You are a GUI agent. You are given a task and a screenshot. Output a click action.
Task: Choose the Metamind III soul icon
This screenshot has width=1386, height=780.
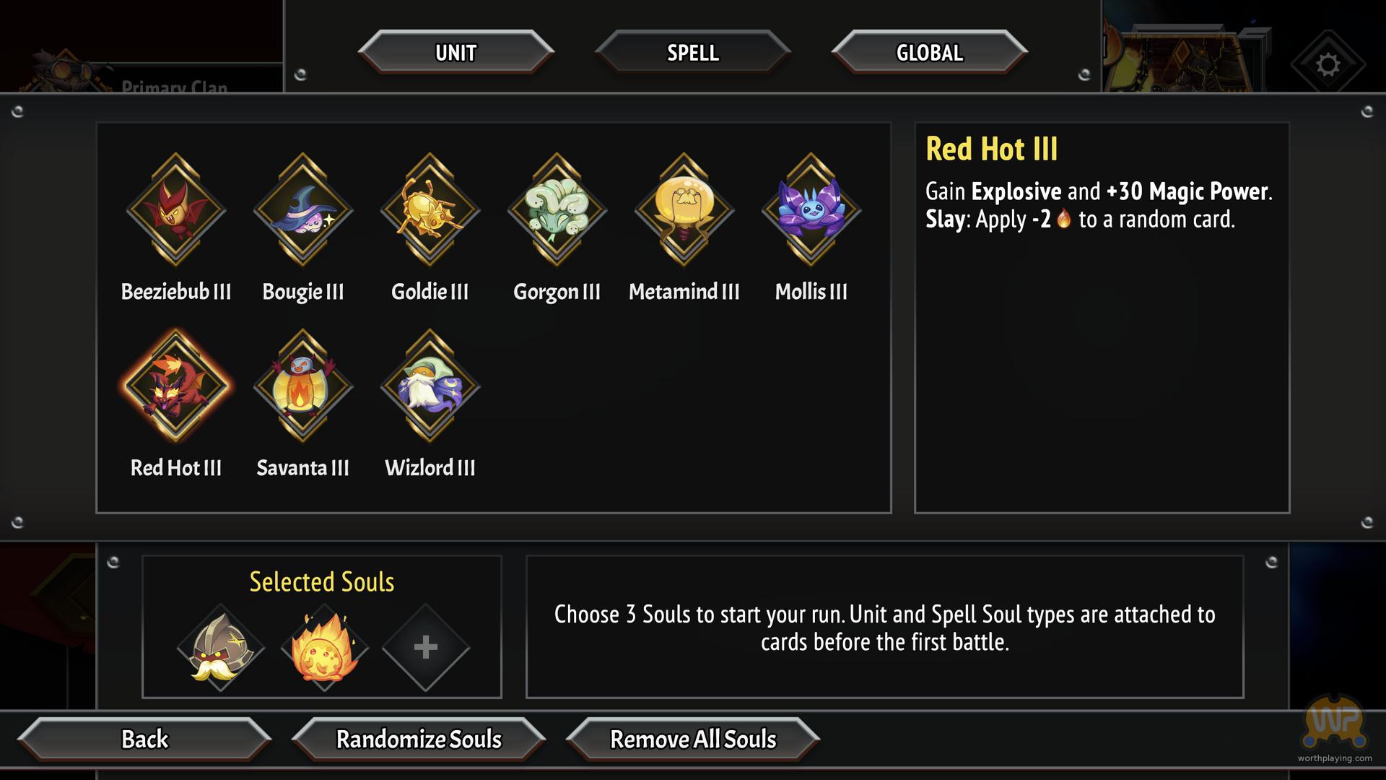coord(684,210)
